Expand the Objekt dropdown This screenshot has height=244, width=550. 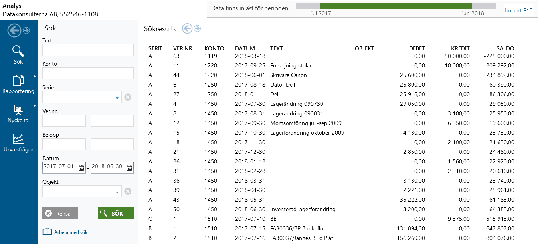pos(117,191)
